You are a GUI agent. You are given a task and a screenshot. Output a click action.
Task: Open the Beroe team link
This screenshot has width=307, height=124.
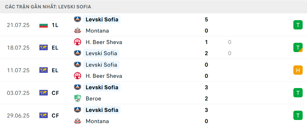[93, 99]
